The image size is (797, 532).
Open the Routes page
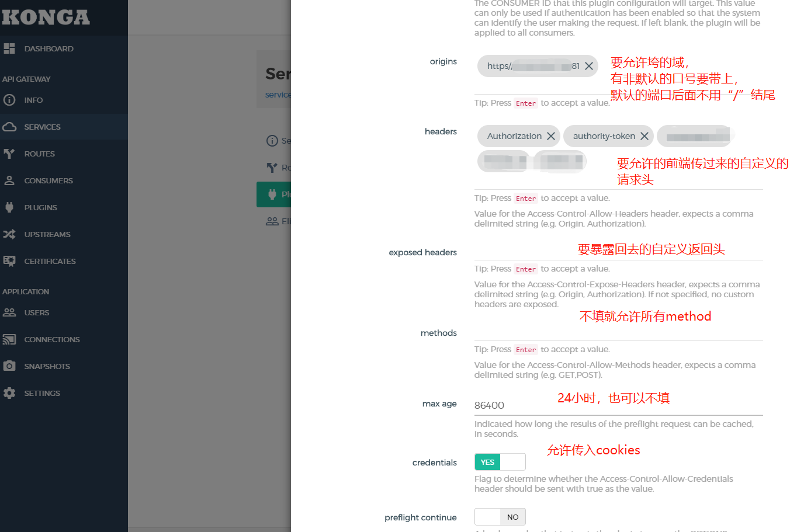(39, 154)
